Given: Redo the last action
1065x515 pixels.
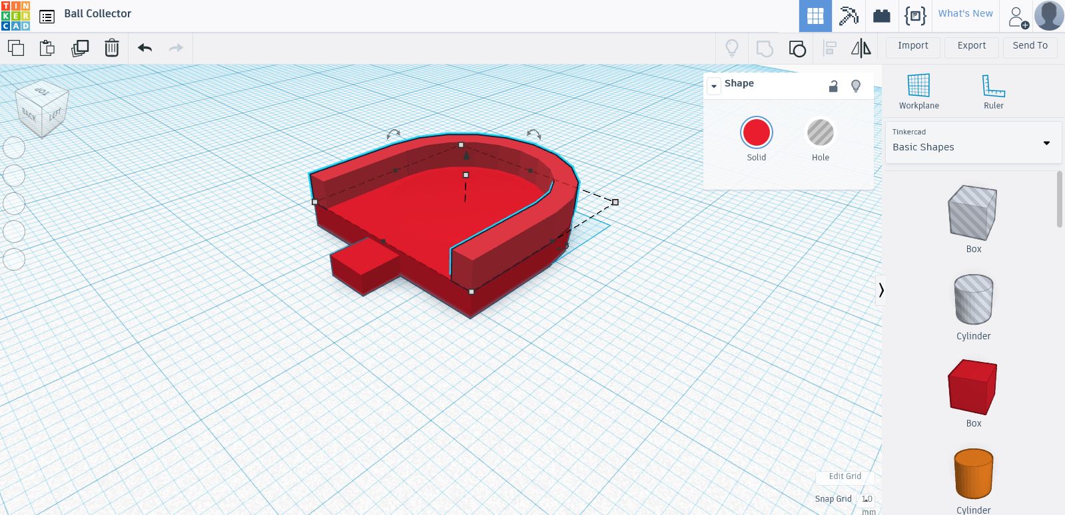Looking at the screenshot, I should point(176,48).
